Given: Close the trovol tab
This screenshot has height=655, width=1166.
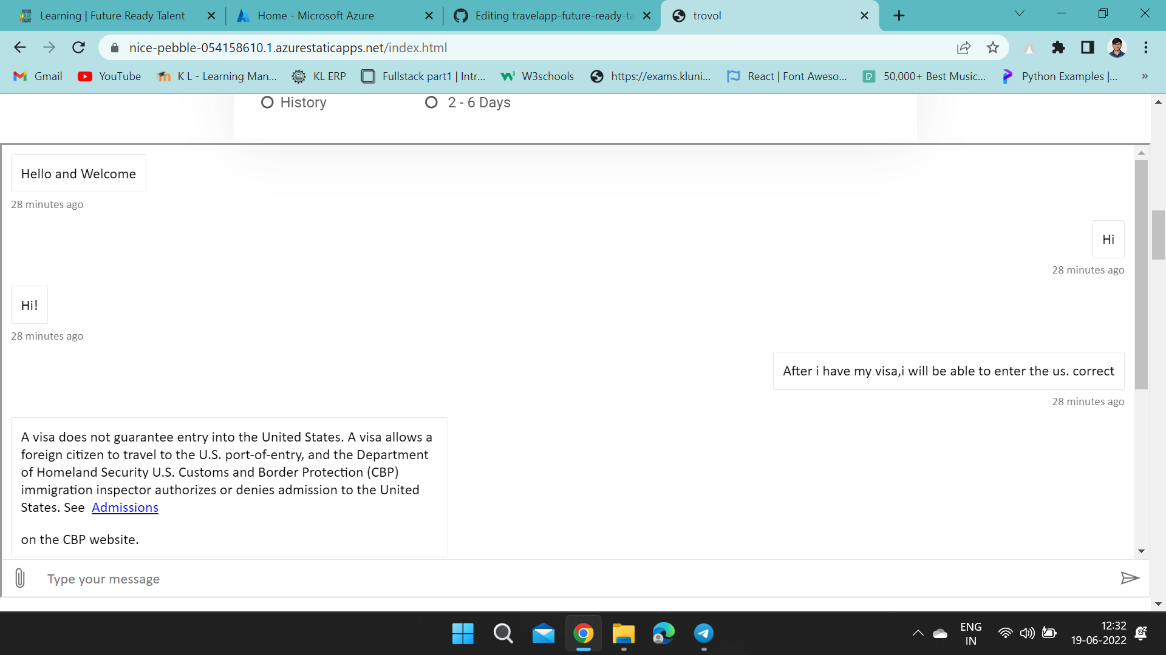Looking at the screenshot, I should pos(864,16).
